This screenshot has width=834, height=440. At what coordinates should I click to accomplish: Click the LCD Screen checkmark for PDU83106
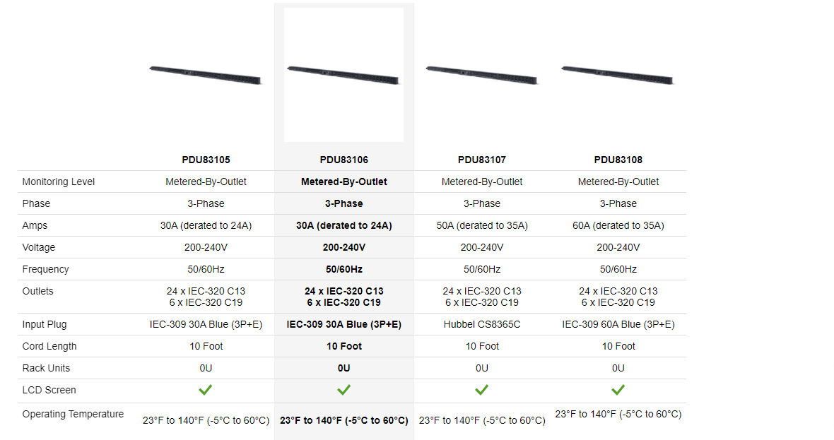tap(344, 390)
